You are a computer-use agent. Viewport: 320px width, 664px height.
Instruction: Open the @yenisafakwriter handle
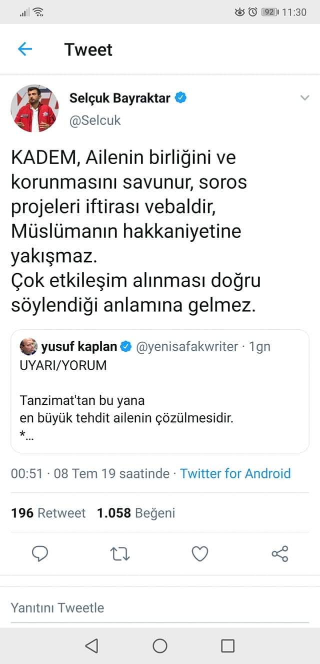click(x=187, y=346)
